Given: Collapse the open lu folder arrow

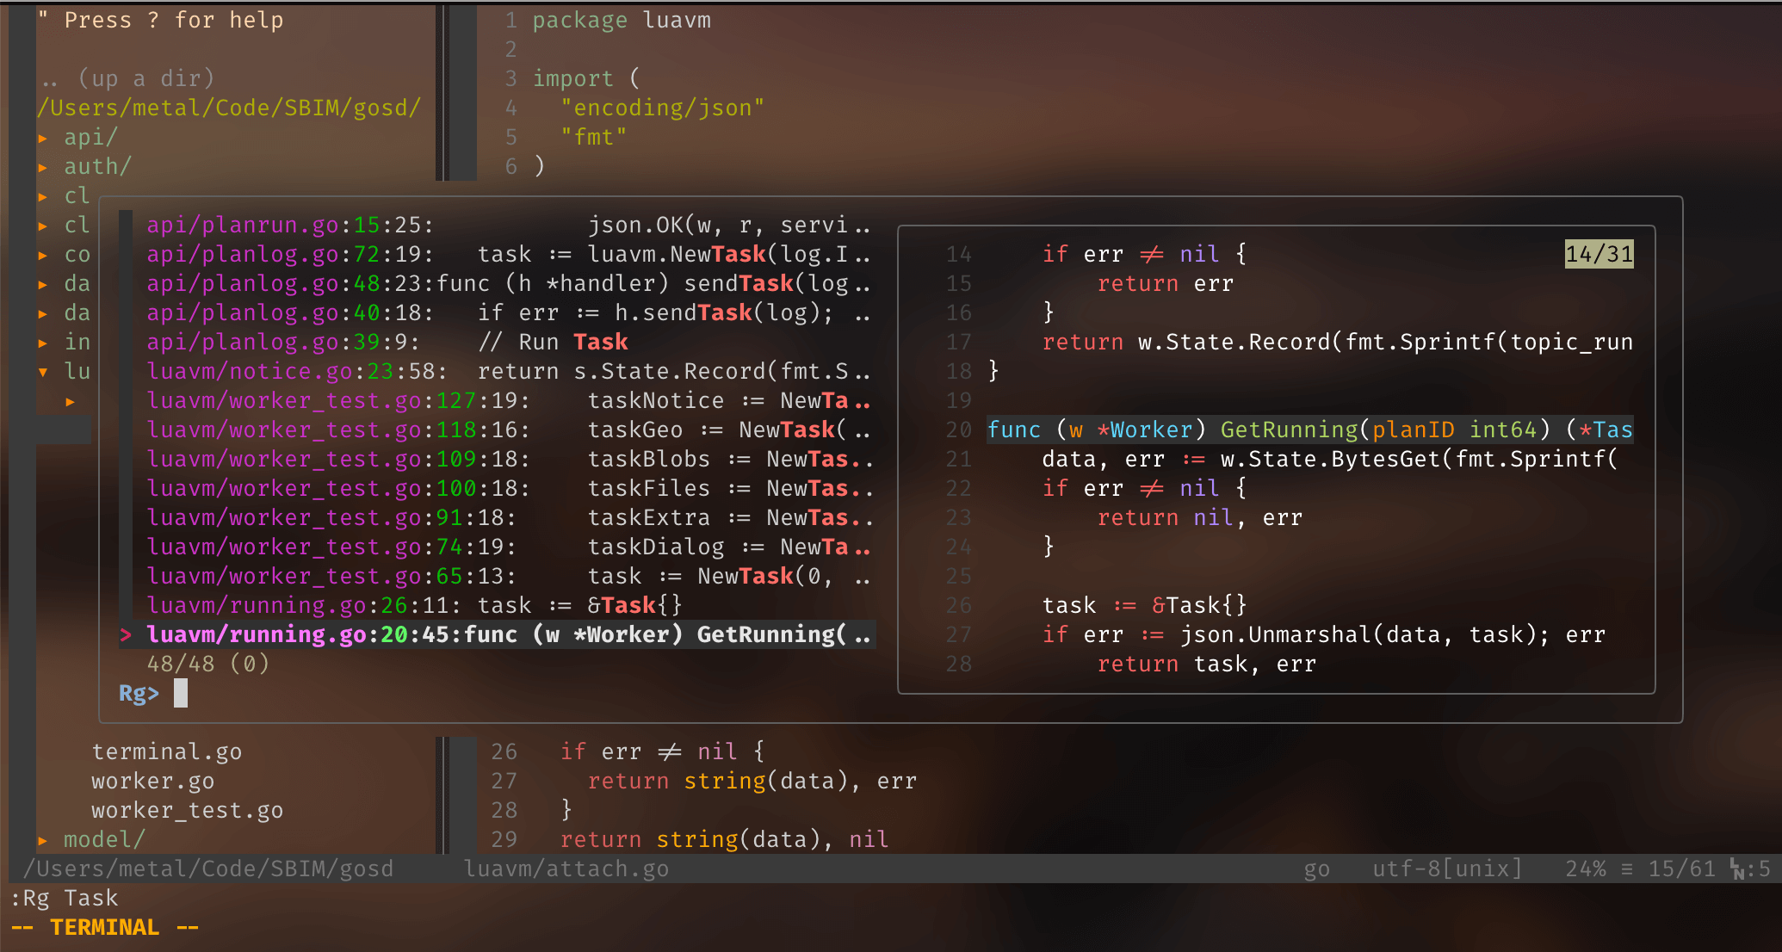Looking at the screenshot, I should coord(43,372).
